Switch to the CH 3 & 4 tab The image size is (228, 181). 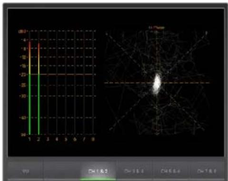[134, 171]
